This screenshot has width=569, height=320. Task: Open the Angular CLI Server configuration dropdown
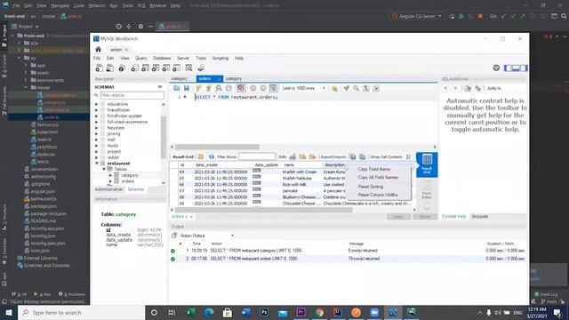pos(417,16)
